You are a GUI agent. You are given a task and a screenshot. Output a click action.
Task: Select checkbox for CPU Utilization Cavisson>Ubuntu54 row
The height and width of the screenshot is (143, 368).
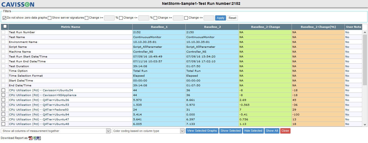click(3, 90)
